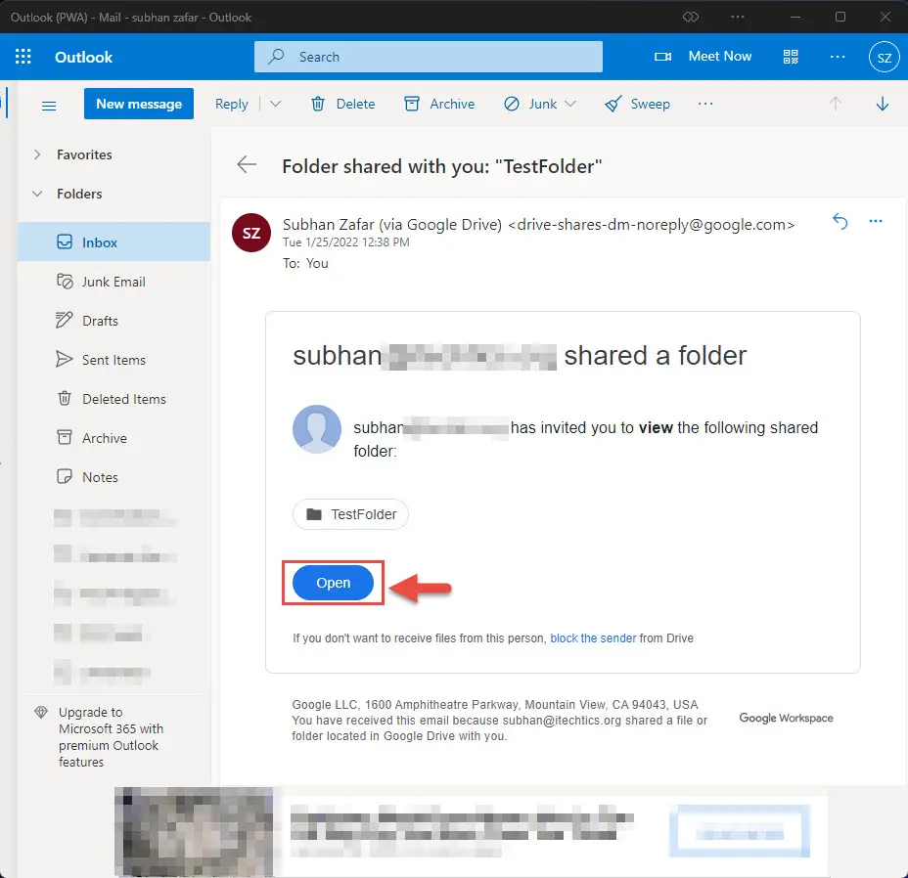Open header more options ellipsis
Screen dimensions: 908x878
pos(838,56)
